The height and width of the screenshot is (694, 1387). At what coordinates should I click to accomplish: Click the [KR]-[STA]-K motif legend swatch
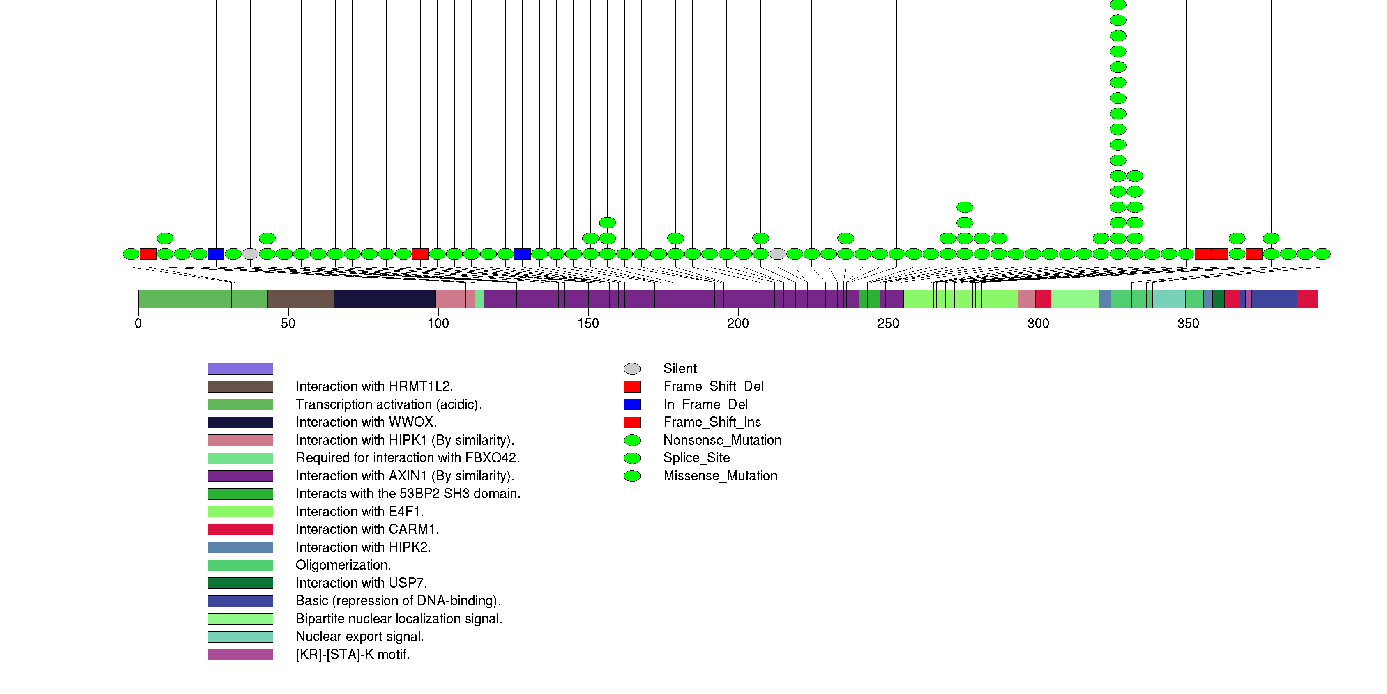click(240, 654)
